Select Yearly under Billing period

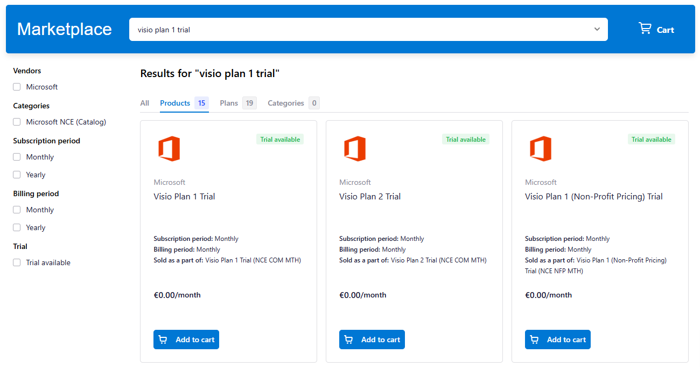[17, 227]
